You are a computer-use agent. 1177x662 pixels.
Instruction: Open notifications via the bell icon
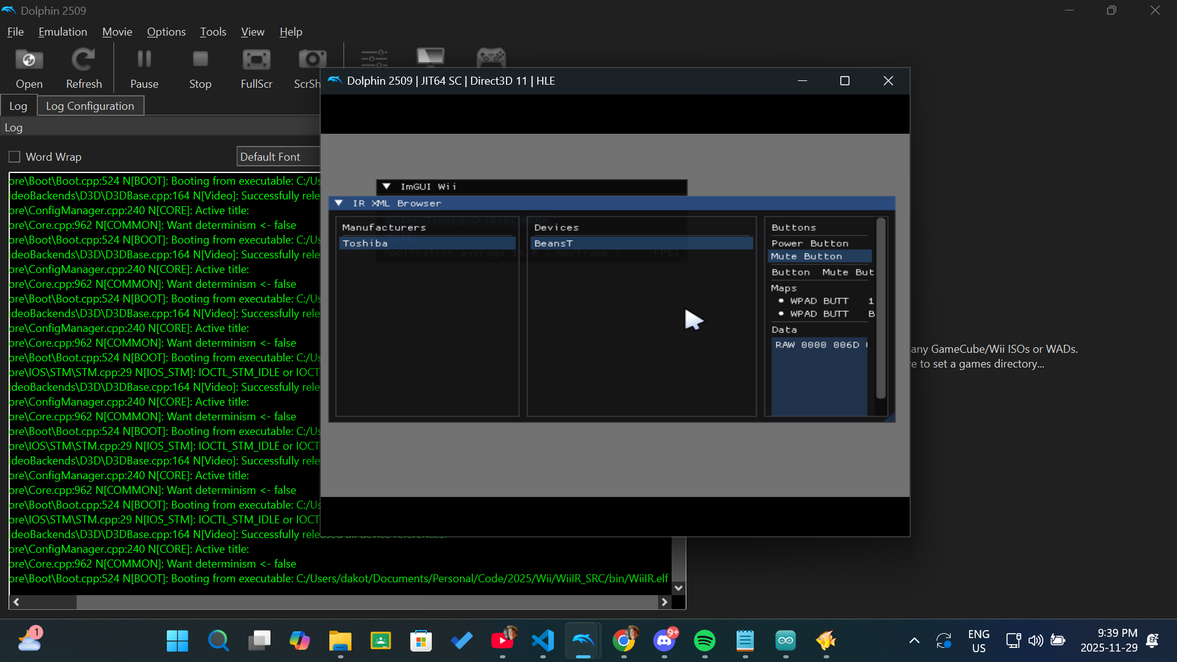tap(1152, 641)
